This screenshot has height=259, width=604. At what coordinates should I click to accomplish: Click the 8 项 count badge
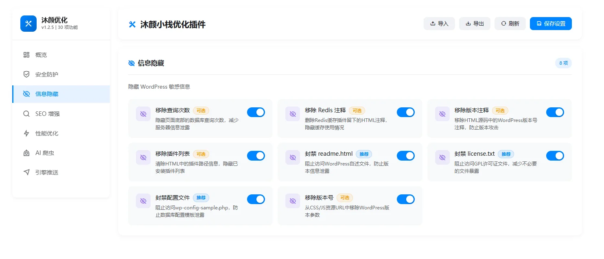point(563,63)
